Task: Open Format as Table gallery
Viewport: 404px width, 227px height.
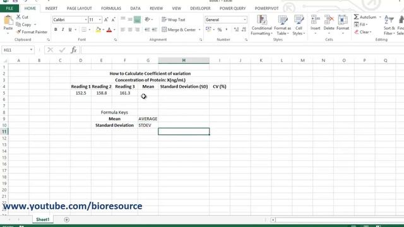Action: [x=282, y=25]
